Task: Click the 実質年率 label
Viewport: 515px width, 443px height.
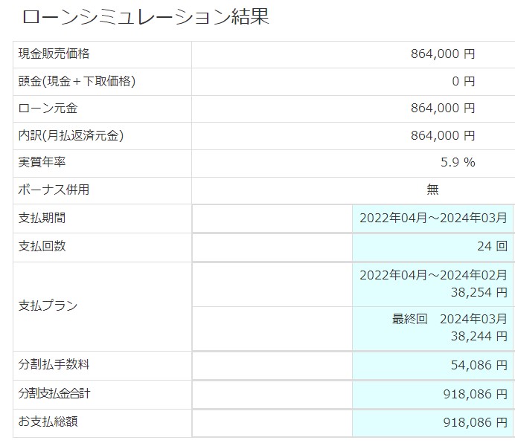Action: 42,163
